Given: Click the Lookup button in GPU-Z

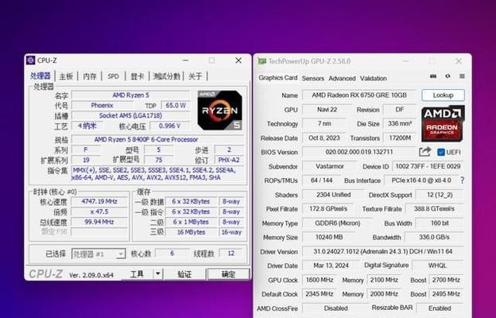Looking at the screenshot, I should 443,95.
